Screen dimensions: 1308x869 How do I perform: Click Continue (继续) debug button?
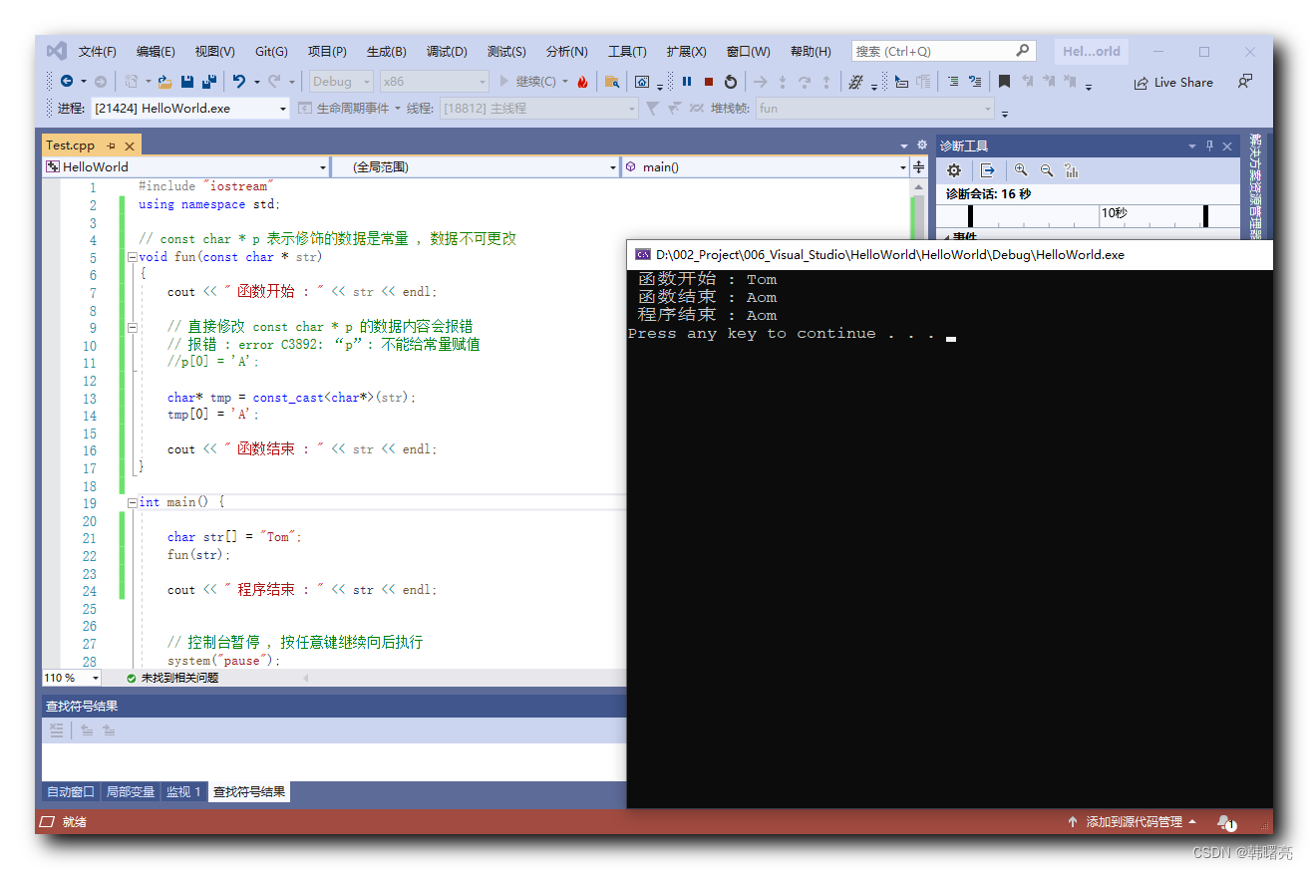point(527,82)
